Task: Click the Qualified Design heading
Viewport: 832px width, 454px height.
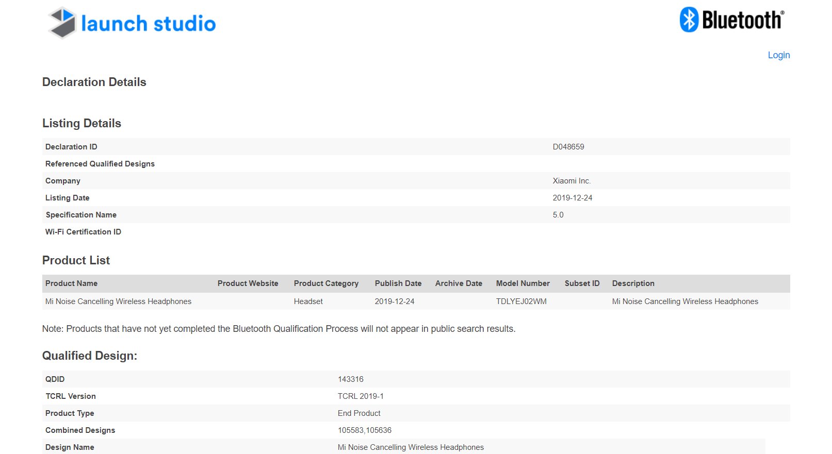Action: (90, 356)
